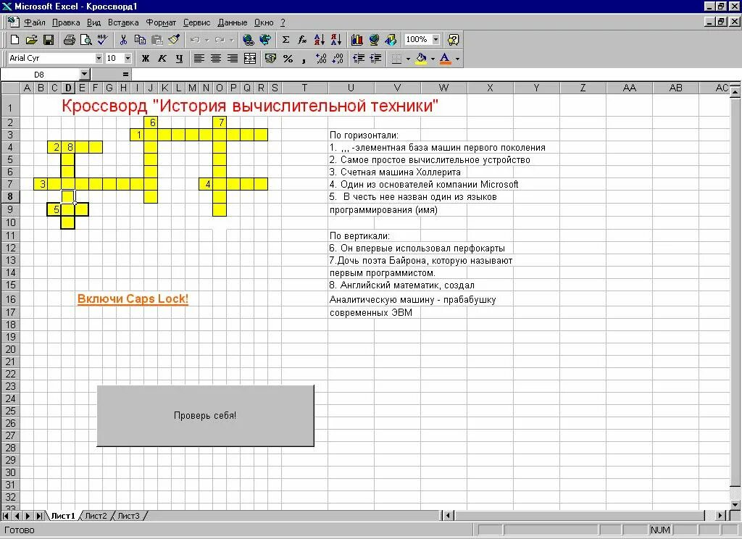Launch the Chart Wizard icon
Image resolution: width=742 pixels, height=539 pixels.
coord(357,40)
